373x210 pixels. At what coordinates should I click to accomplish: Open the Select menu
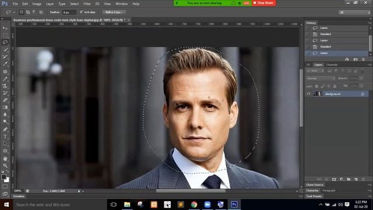pos(74,4)
